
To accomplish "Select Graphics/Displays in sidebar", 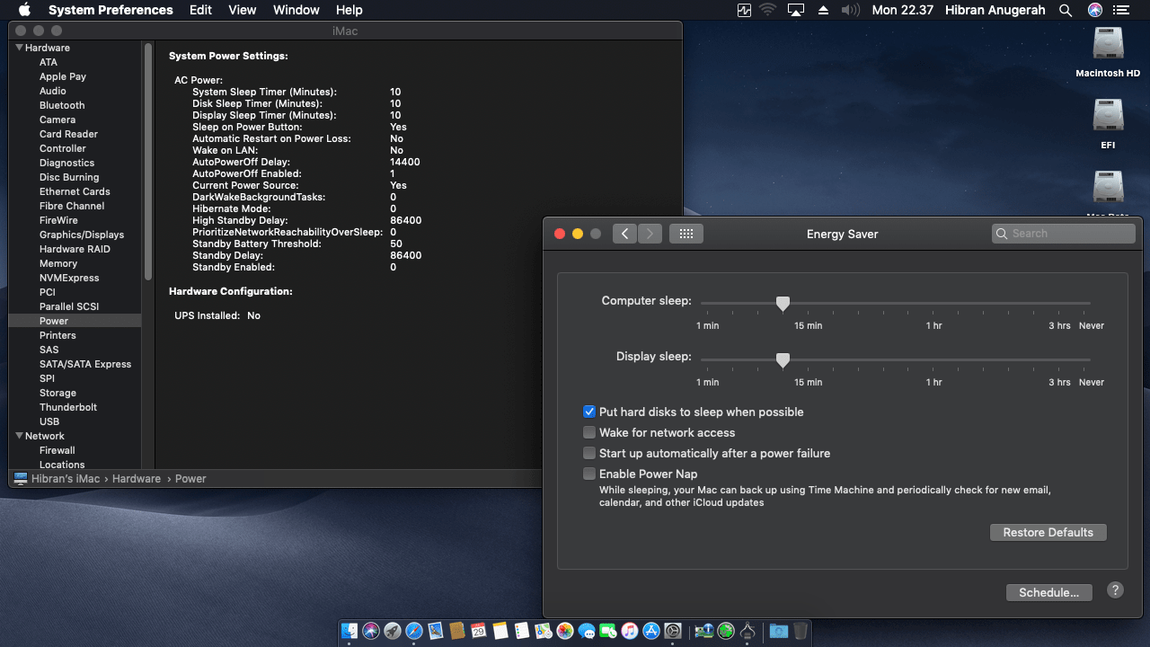I will click(x=82, y=235).
